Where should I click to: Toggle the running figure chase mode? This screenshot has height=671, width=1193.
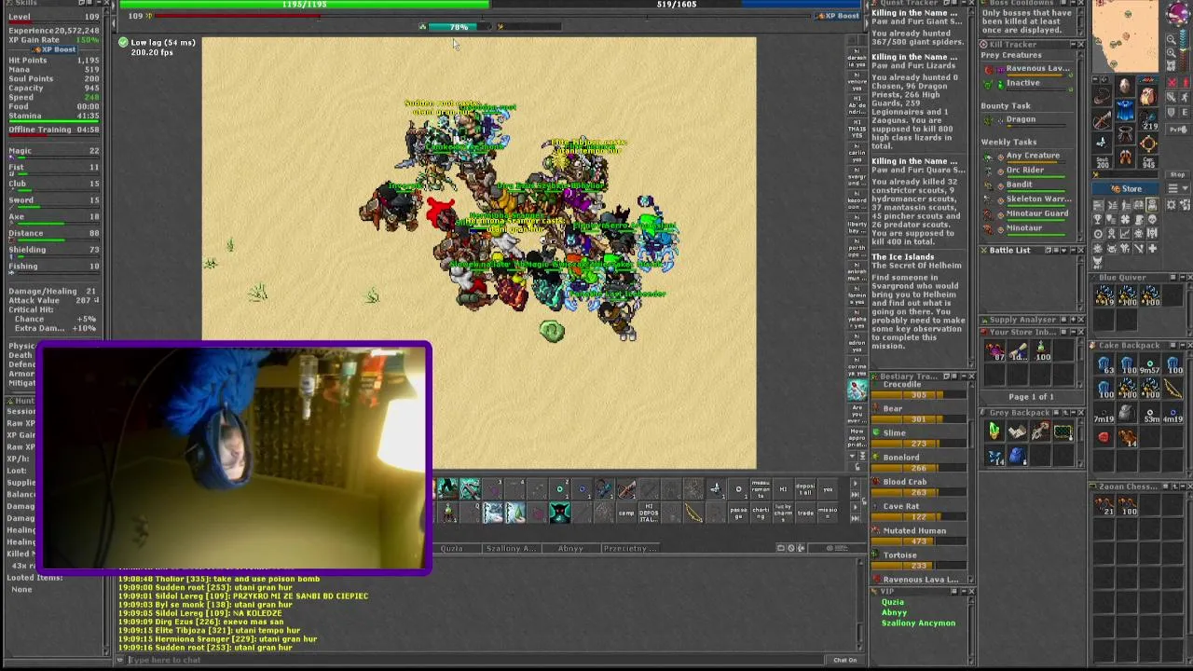[x=1185, y=98]
